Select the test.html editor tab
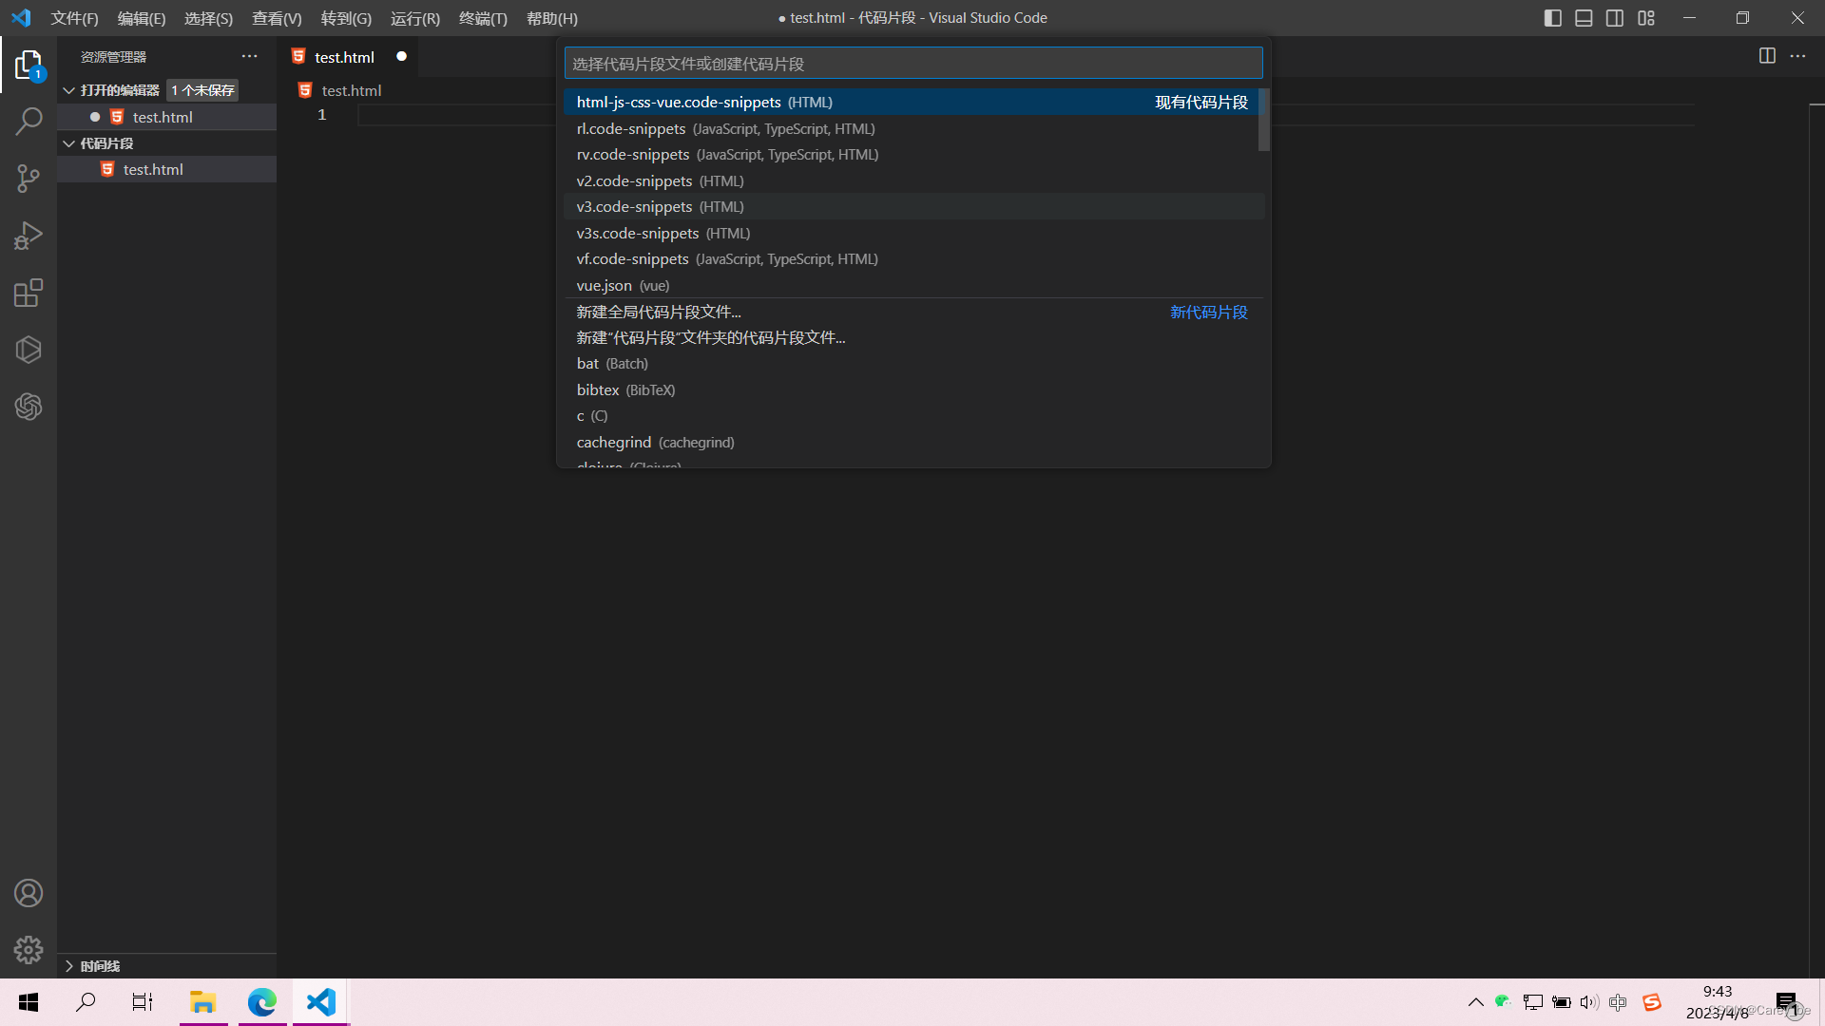1825x1026 pixels. point(344,57)
